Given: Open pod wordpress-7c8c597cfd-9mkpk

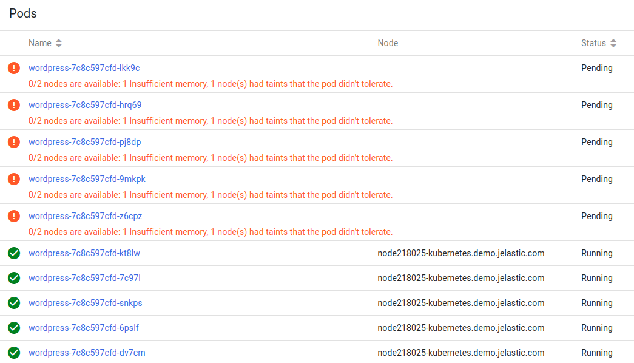Looking at the screenshot, I should (87, 179).
